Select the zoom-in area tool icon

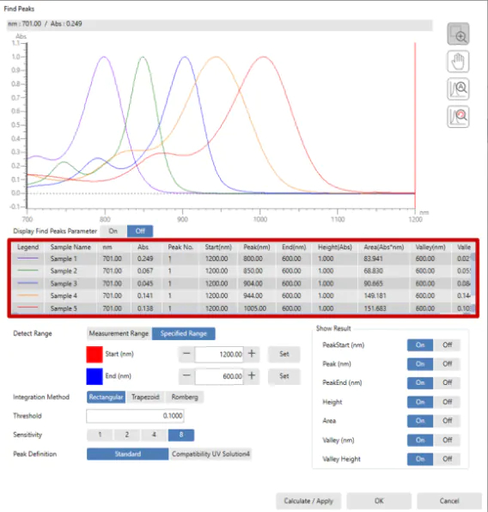tap(458, 34)
